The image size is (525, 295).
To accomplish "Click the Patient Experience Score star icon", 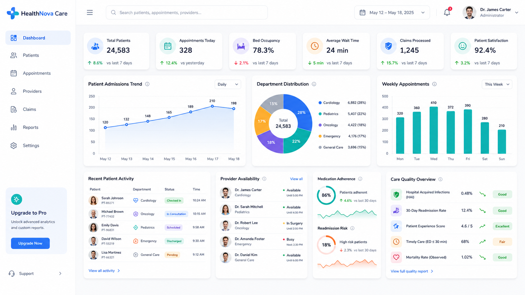I will [396, 226].
